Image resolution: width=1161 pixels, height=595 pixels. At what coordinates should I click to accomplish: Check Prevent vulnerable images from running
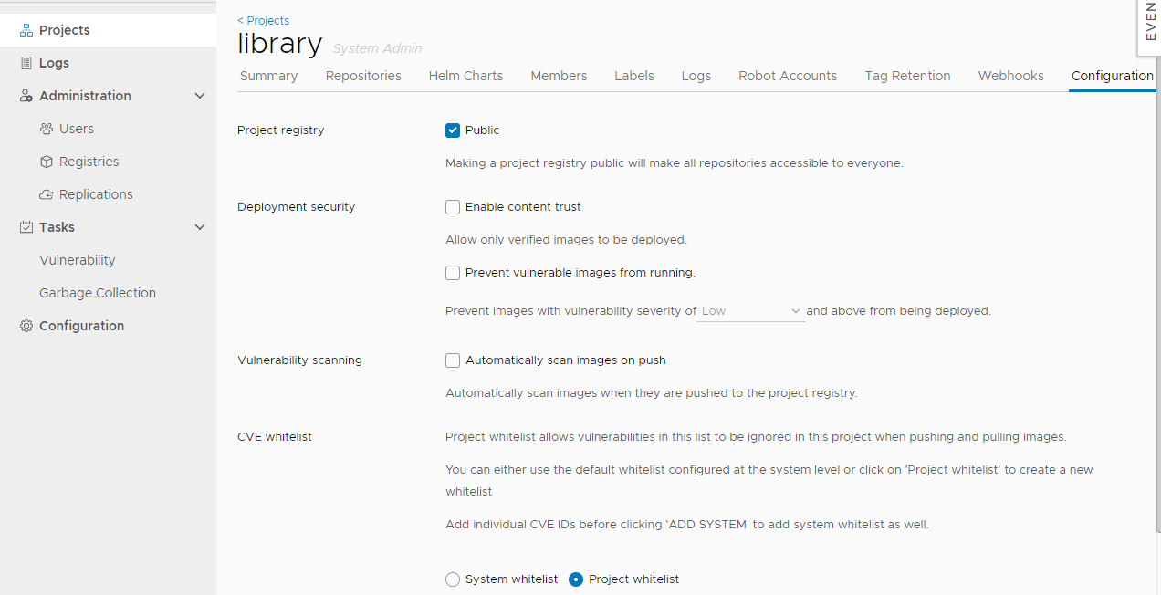(453, 272)
